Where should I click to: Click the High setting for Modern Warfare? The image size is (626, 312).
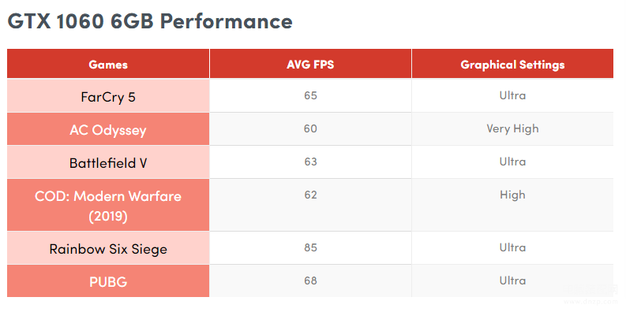coord(512,195)
